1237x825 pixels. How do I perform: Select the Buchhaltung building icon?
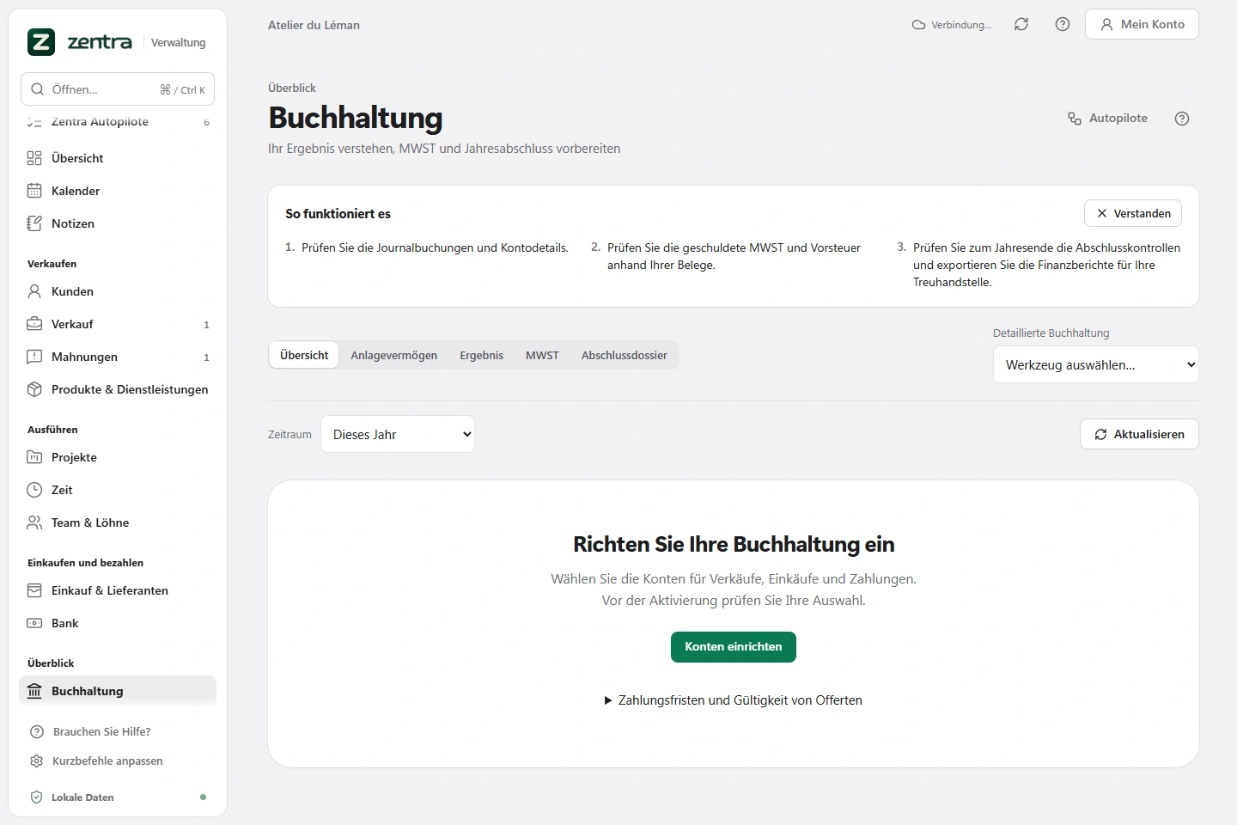(34, 691)
